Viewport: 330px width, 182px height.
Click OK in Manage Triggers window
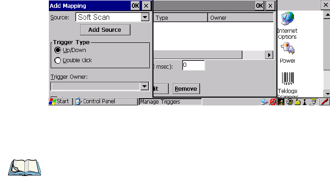[259, 6]
